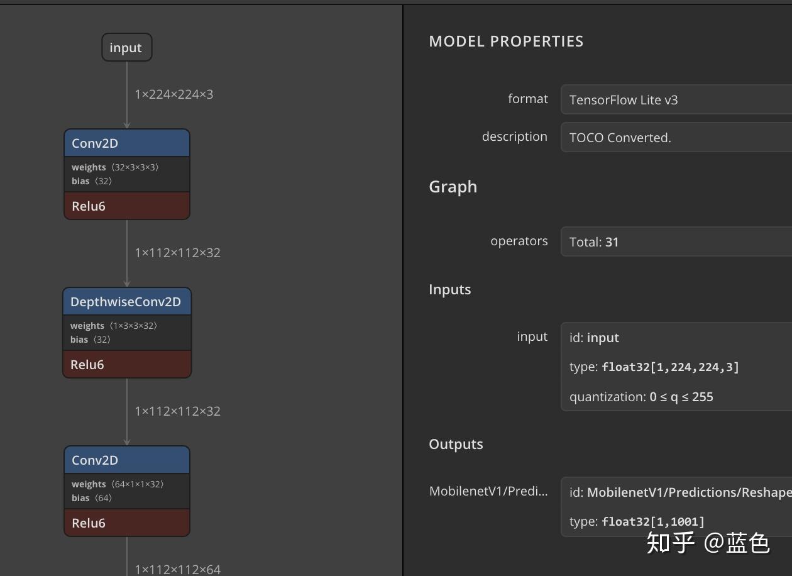The height and width of the screenshot is (576, 792).
Task: Click the bias 64 row
Action: click(92, 498)
